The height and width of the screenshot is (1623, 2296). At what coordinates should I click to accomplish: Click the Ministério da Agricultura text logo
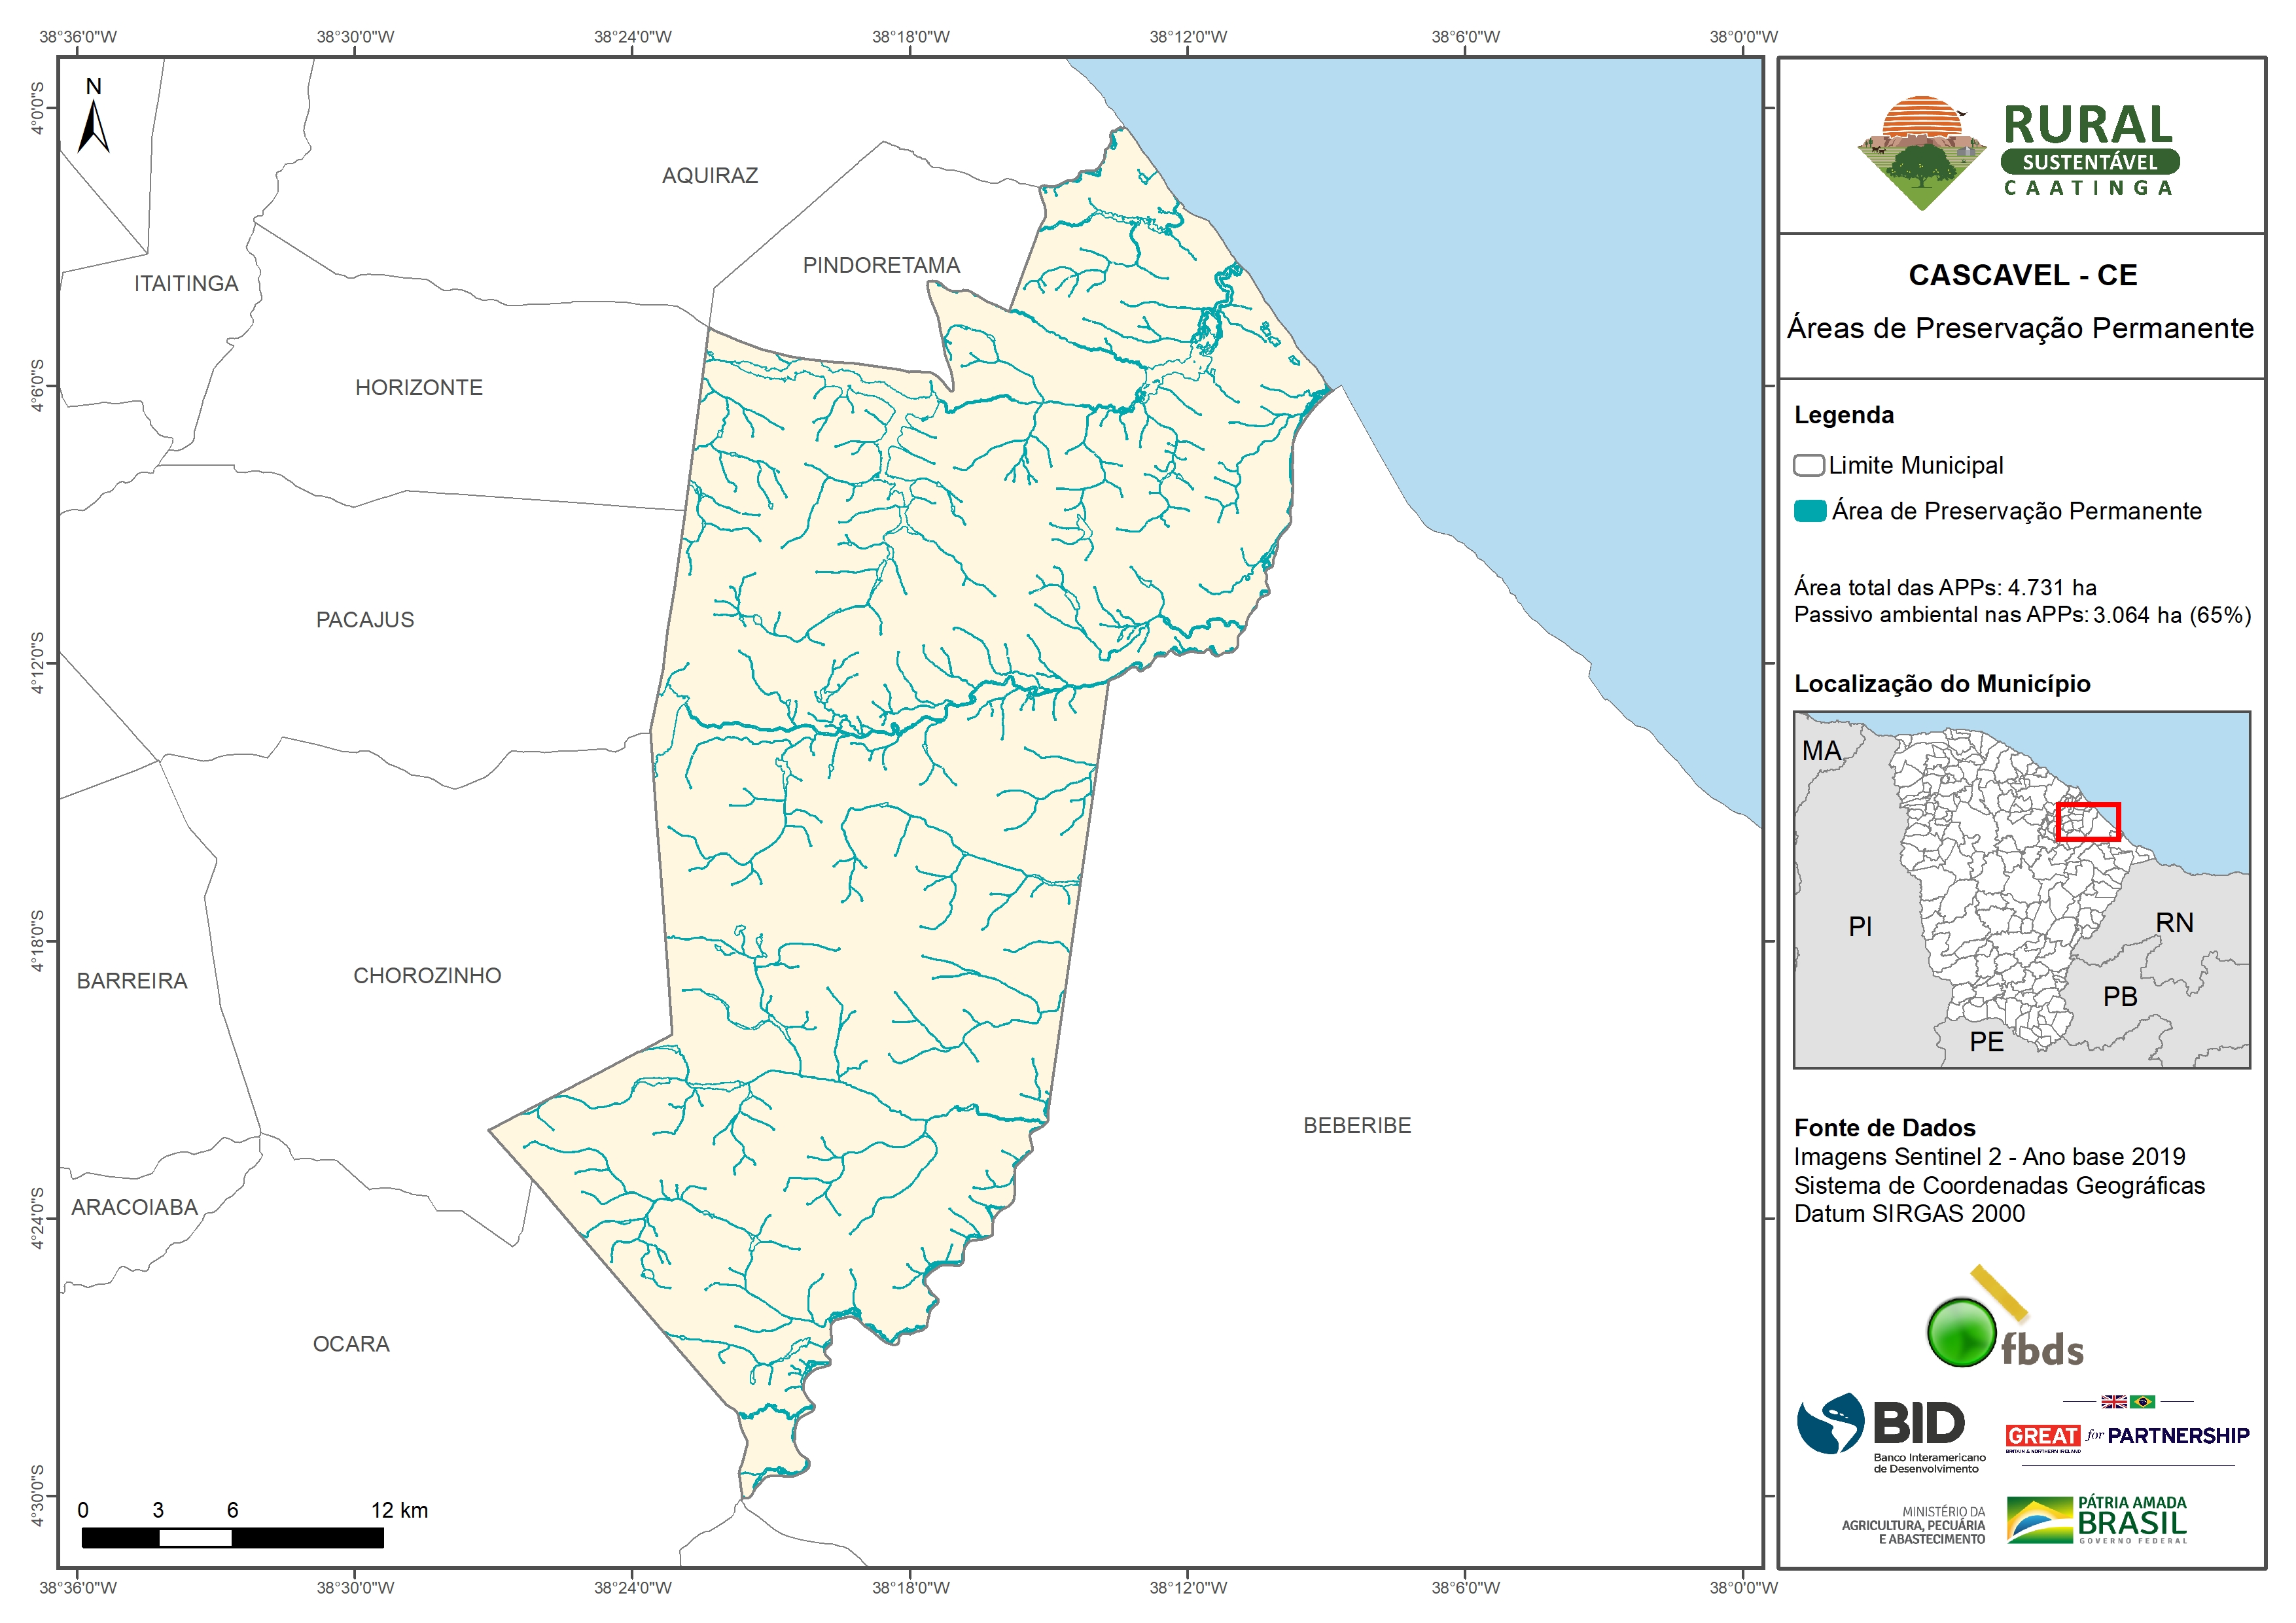[x=1914, y=1525]
